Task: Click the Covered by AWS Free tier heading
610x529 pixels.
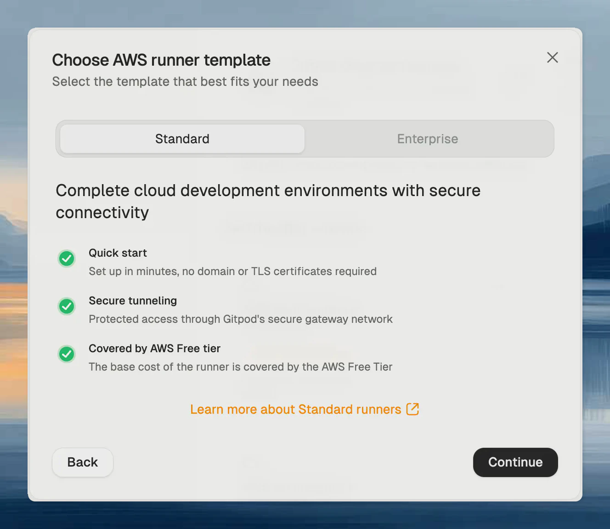Action: (154, 349)
